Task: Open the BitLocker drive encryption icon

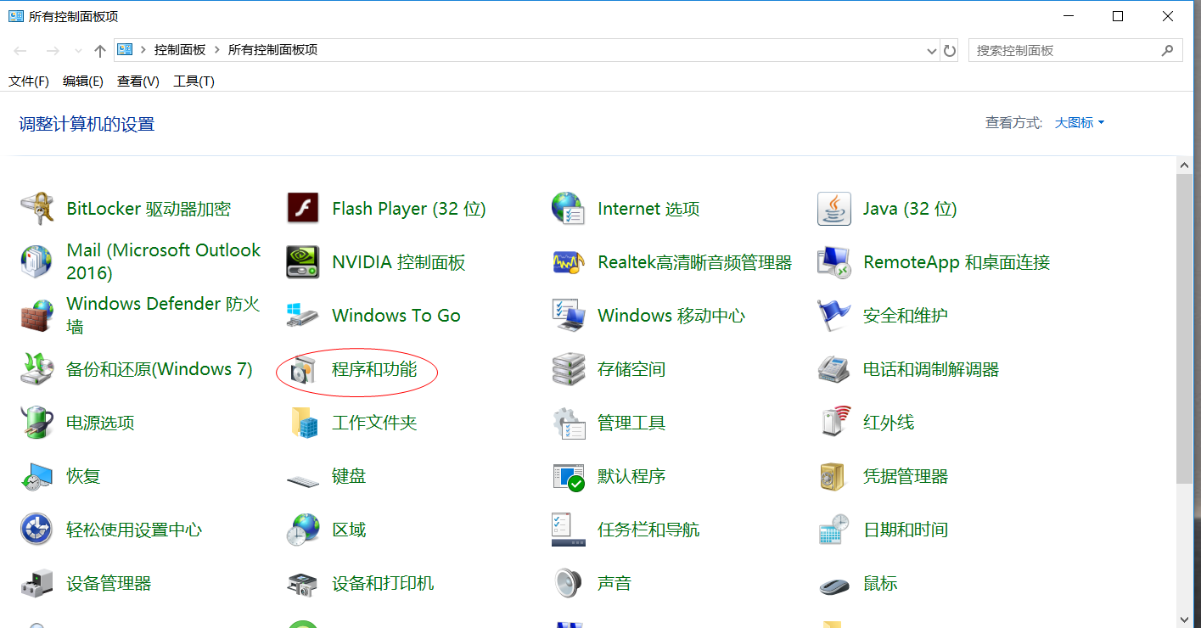Action: (x=37, y=209)
